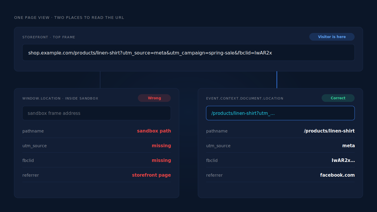The height and width of the screenshot is (212, 377).
Task: Click 'pathname' label in the event.context card
Action: tap(217, 131)
